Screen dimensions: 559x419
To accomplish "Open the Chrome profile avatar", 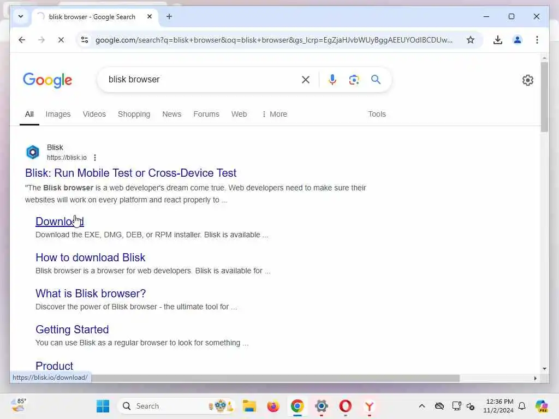I will pyautogui.click(x=518, y=40).
